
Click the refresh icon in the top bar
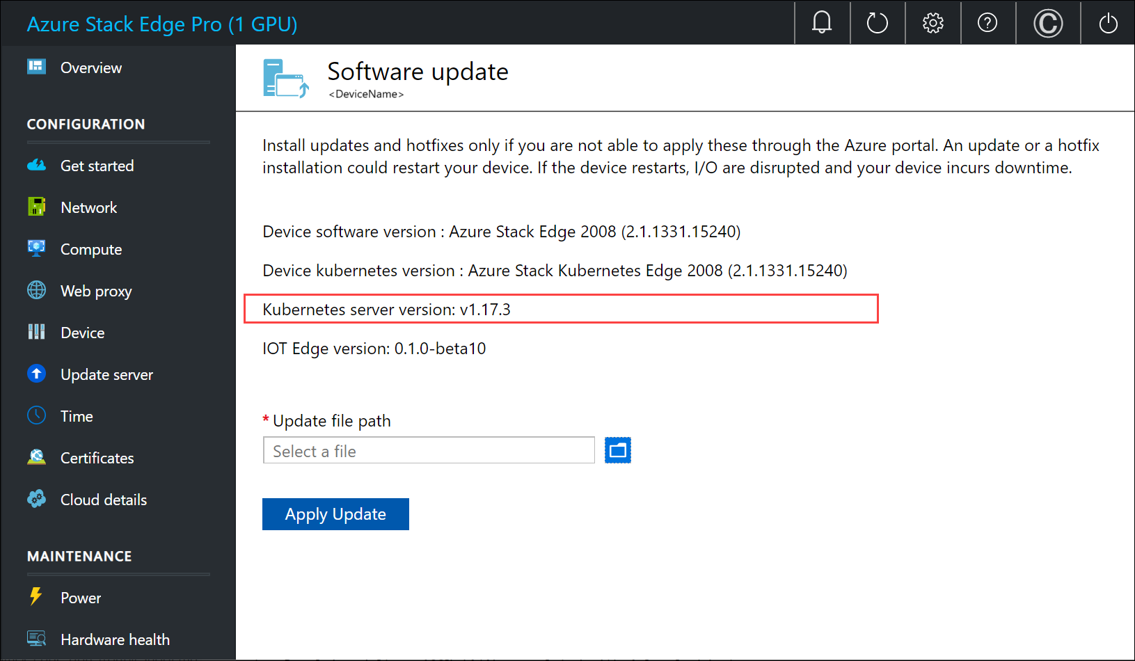click(x=877, y=22)
